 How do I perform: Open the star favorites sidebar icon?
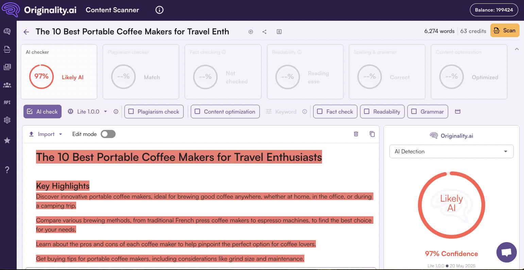click(x=7, y=140)
